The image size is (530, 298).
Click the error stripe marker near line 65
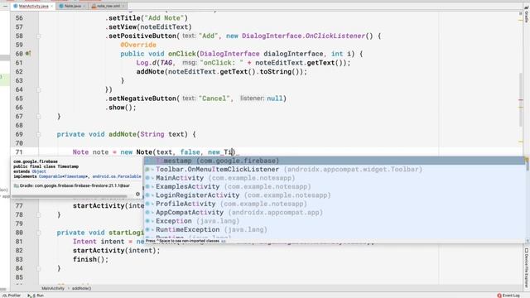coord(521,100)
